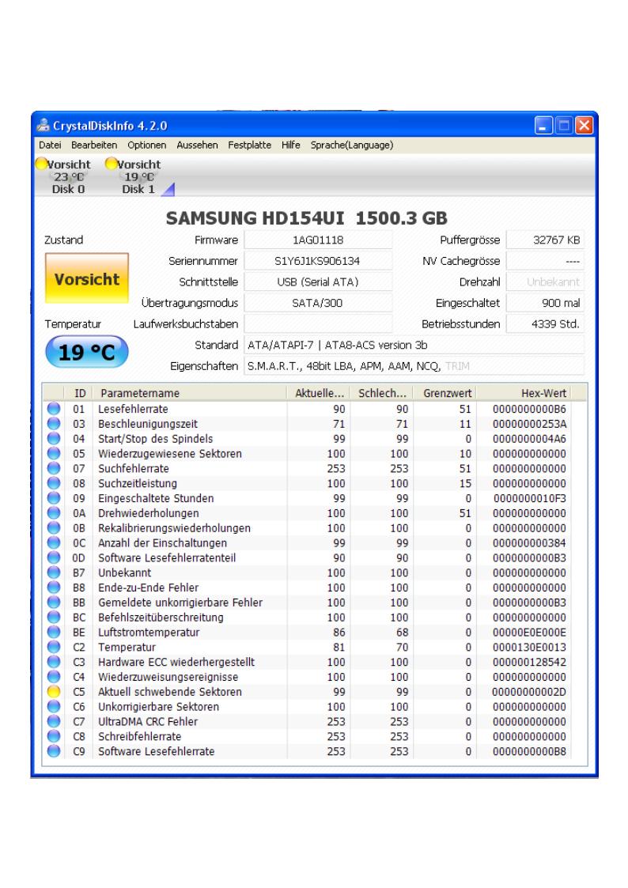Click the buffer size field 32767 KB
The width and height of the screenshot is (628, 888).
(545, 240)
